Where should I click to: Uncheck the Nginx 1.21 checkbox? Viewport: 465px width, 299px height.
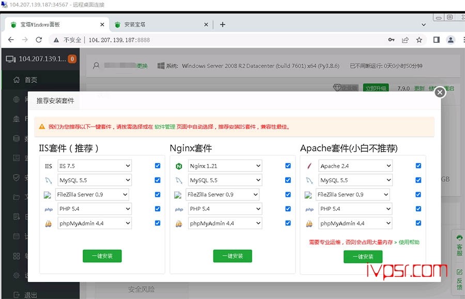coord(288,166)
